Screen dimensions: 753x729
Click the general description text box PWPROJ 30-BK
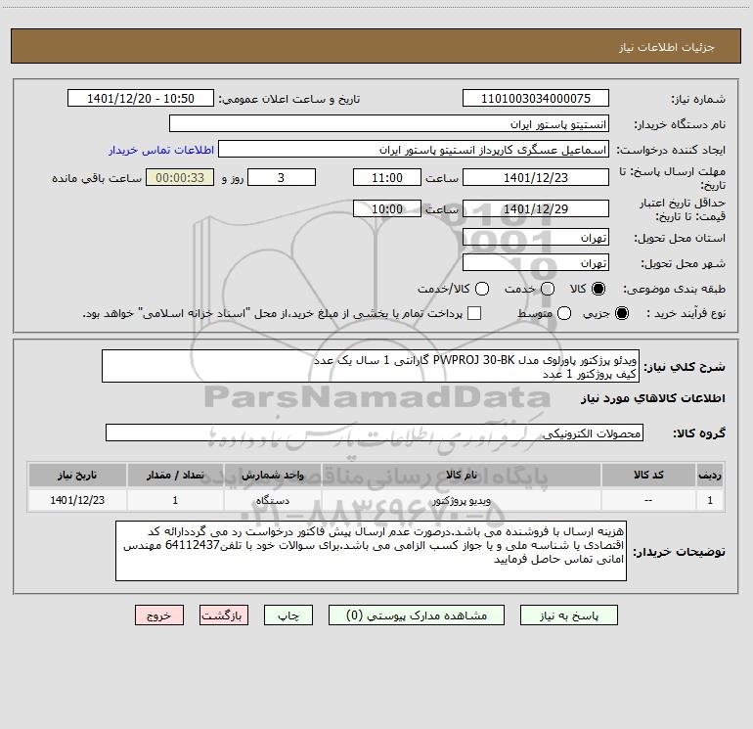click(x=371, y=366)
